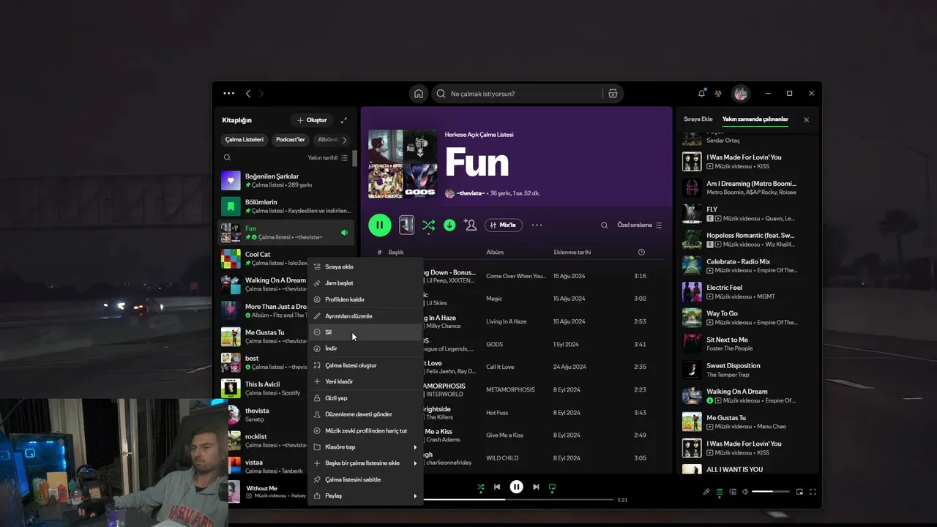Toggle shuffle in bottom player bar
Viewport: 937px width, 527px height.
coord(481,487)
